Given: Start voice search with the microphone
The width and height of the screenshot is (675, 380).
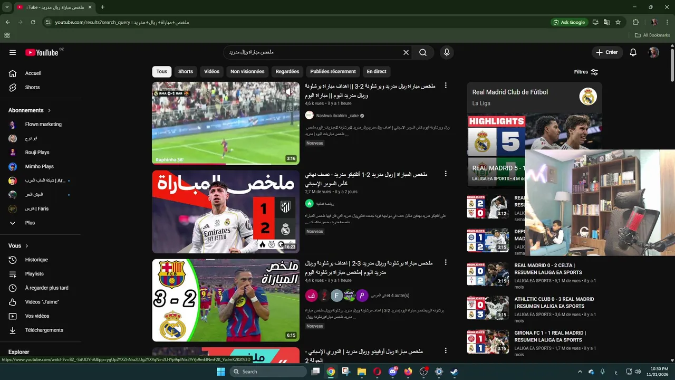Looking at the screenshot, I should point(447,52).
